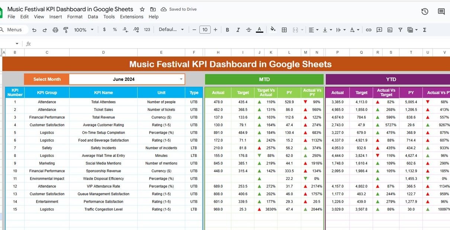Open vertical align dropdown
Viewport: 450px width, 230px height.
tap(327, 30)
